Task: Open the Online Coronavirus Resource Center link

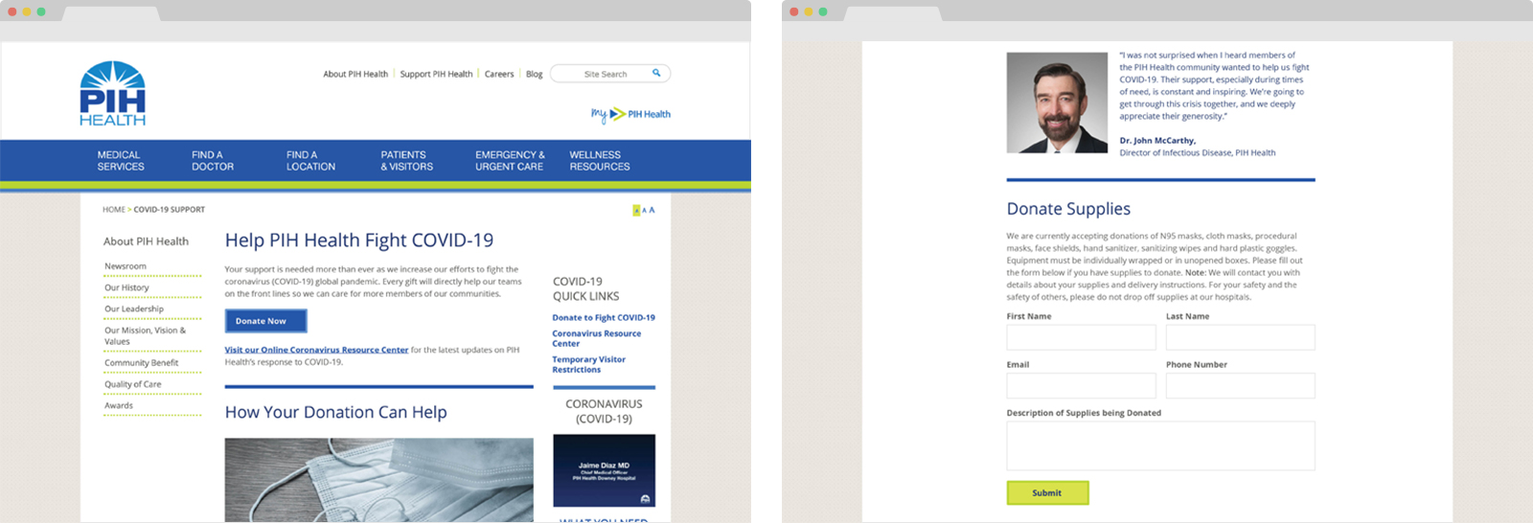Action: (x=316, y=350)
